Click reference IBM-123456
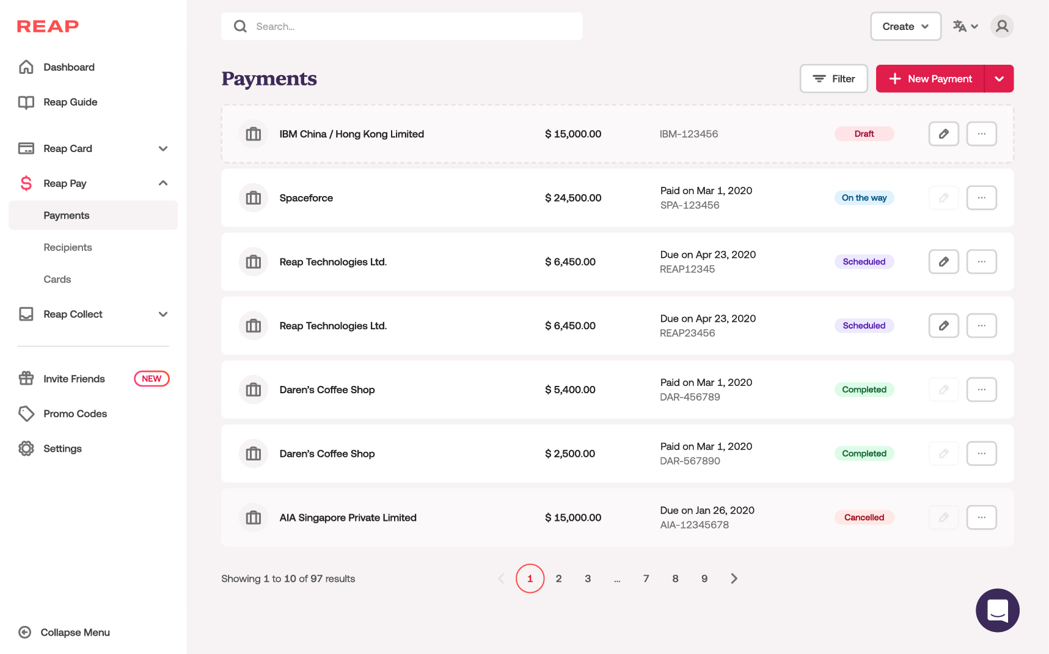 689,134
